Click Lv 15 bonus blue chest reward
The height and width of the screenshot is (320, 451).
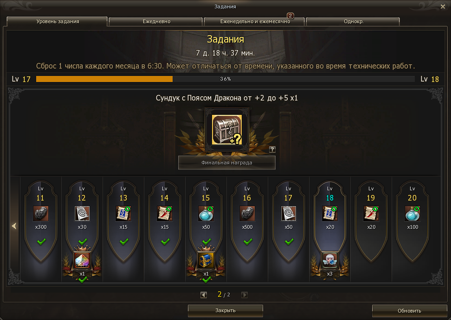click(x=206, y=260)
